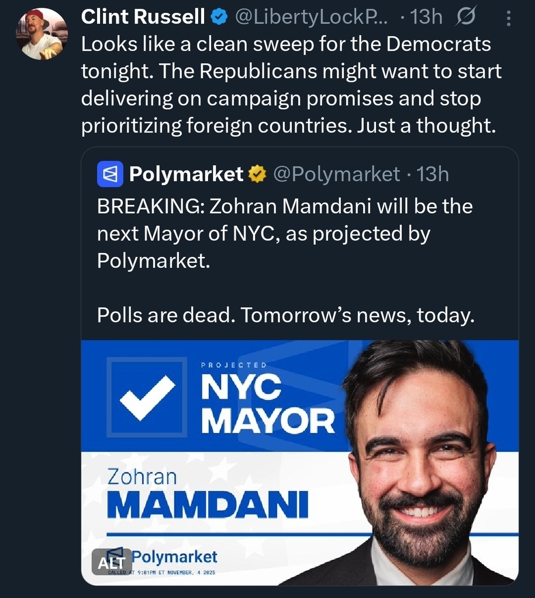Open Clint Russell's post via its 13h timestamp

pos(426,18)
